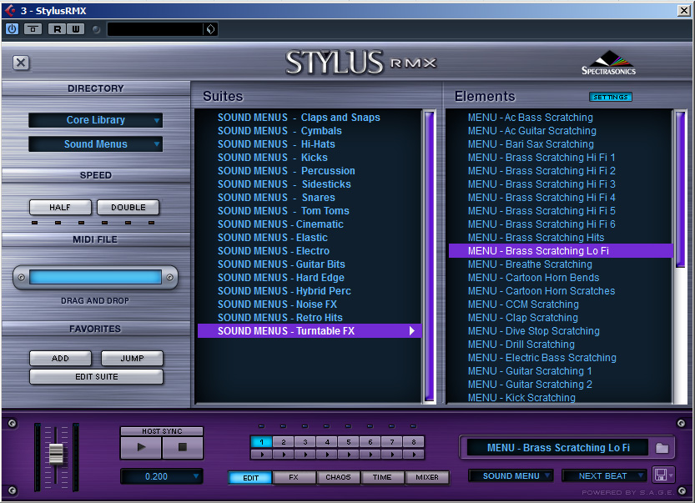Click the host preset name field
The width and height of the screenshot is (695, 503).
tap(155, 29)
